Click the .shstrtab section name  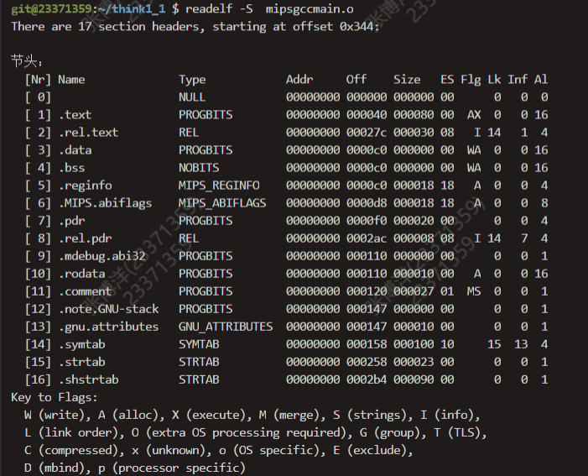point(88,379)
